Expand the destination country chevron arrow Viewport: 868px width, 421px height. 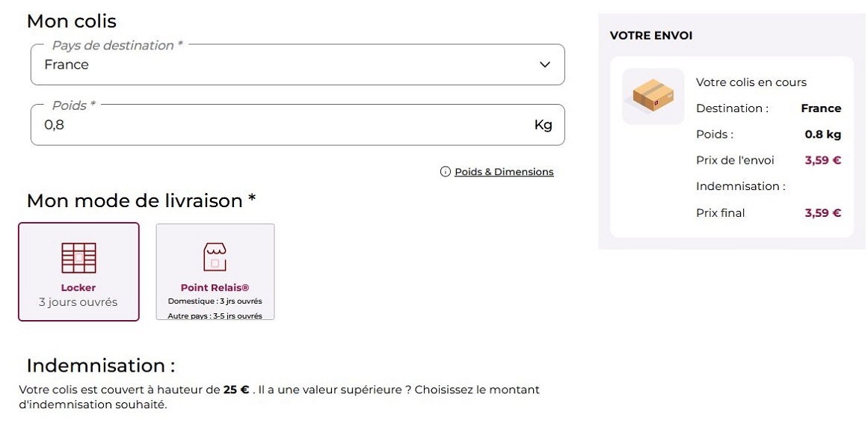[544, 65]
